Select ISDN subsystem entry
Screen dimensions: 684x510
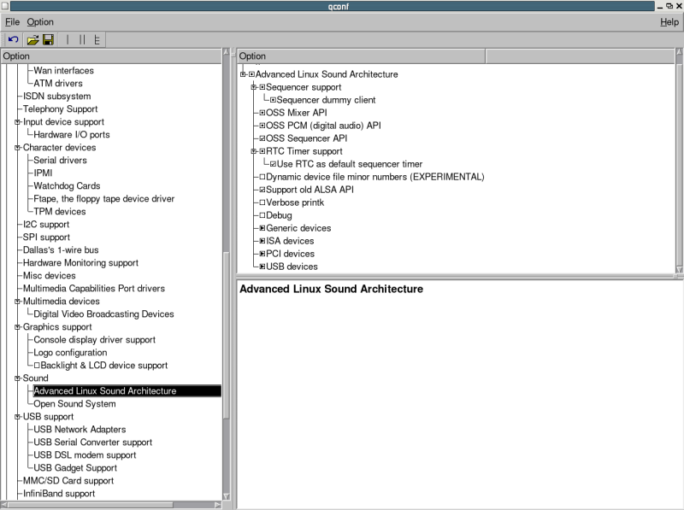point(56,97)
